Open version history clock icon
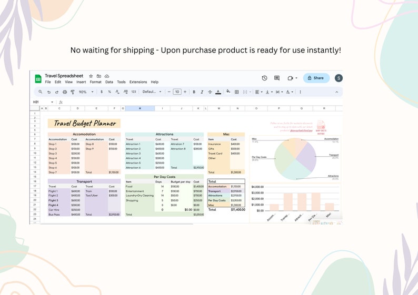 point(264,78)
